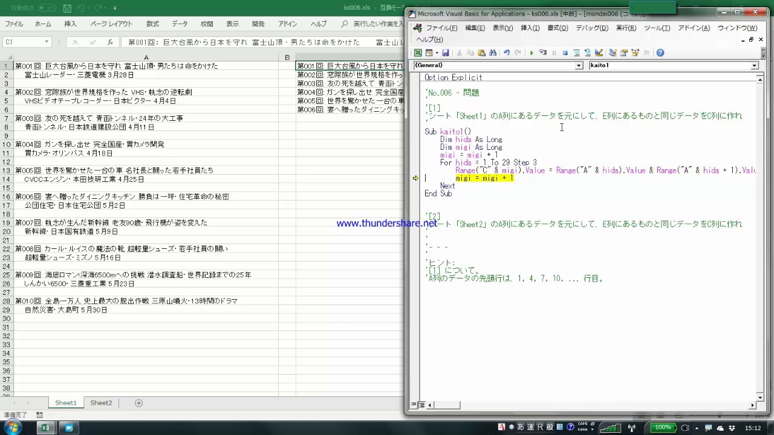Open the デバッグ(D) menu in VBA editor
The image size is (774, 435).
[591, 28]
